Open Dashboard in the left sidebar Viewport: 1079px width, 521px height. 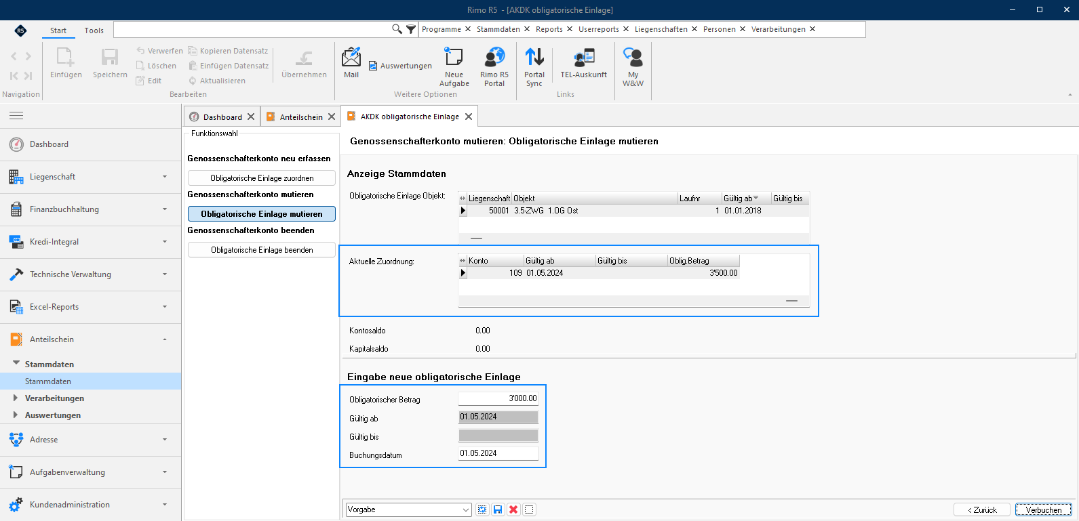click(91, 144)
